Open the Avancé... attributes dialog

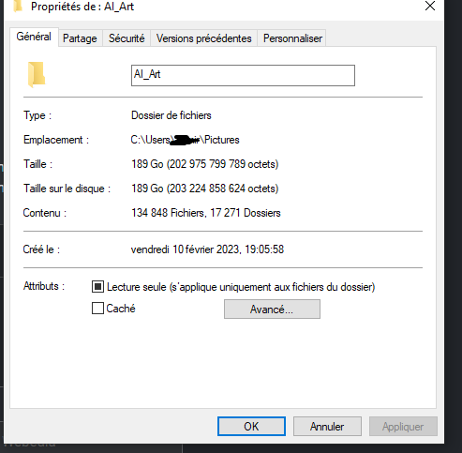pyautogui.click(x=272, y=310)
